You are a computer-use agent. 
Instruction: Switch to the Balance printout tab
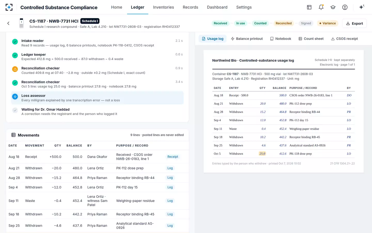247,39
